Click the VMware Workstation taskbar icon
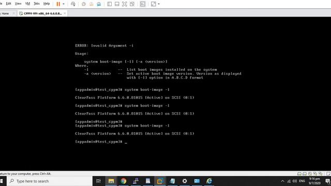 pos(160,181)
